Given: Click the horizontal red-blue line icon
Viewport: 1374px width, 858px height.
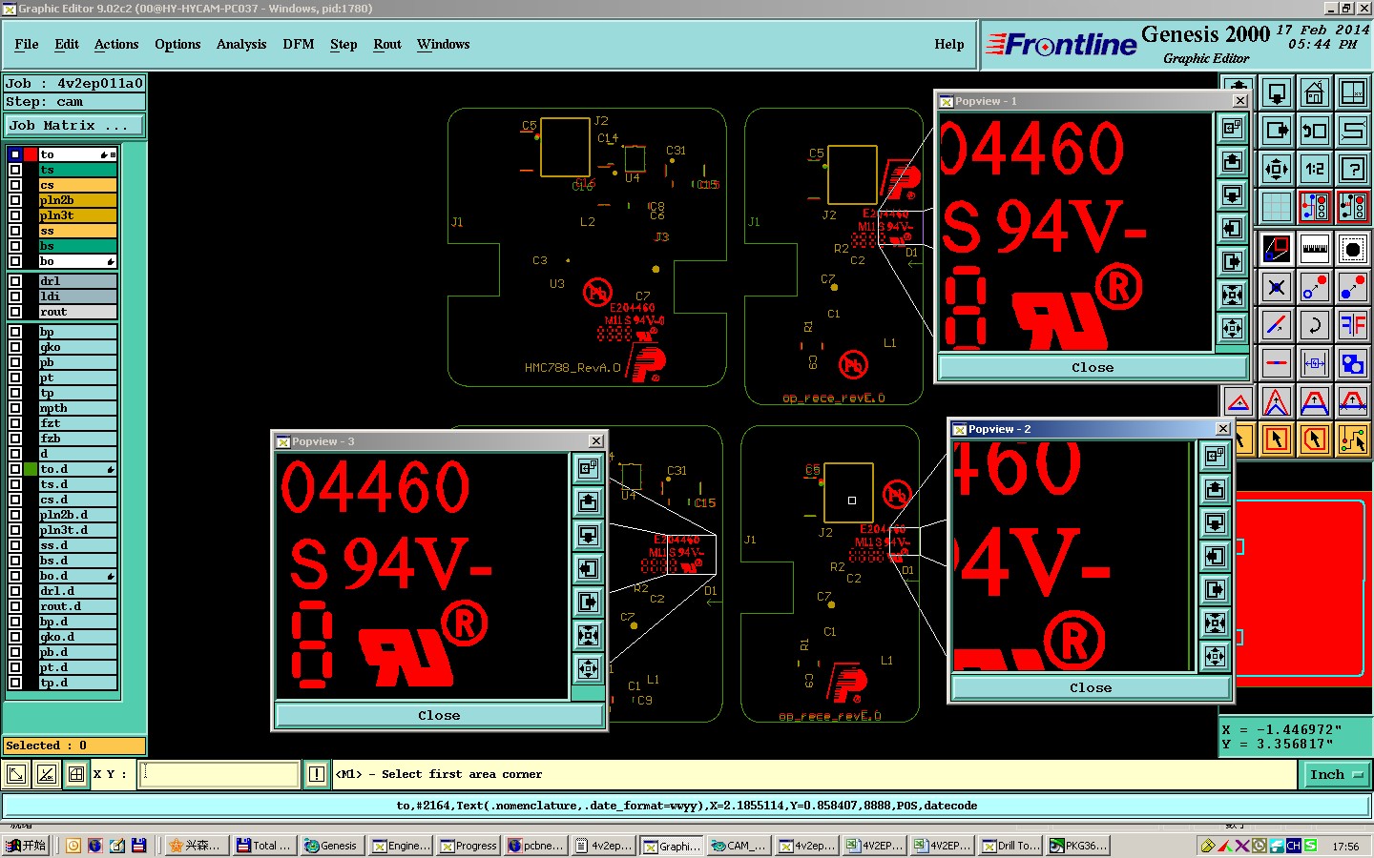Looking at the screenshot, I should tap(1277, 363).
